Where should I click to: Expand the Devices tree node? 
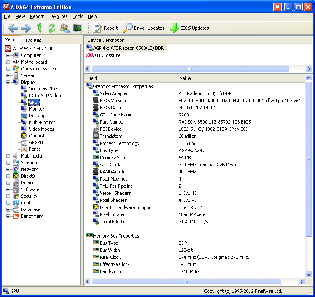click(x=8, y=183)
